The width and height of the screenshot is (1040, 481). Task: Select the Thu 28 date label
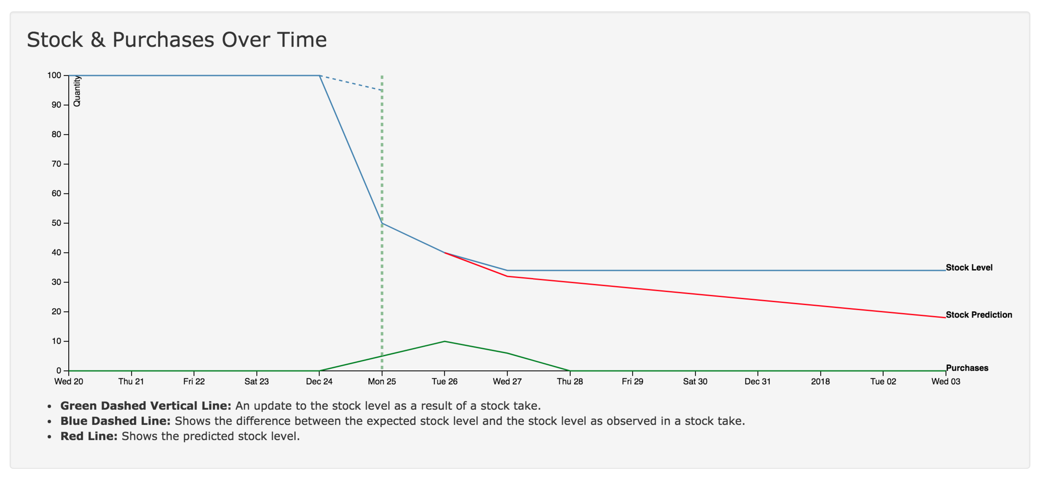click(x=570, y=382)
